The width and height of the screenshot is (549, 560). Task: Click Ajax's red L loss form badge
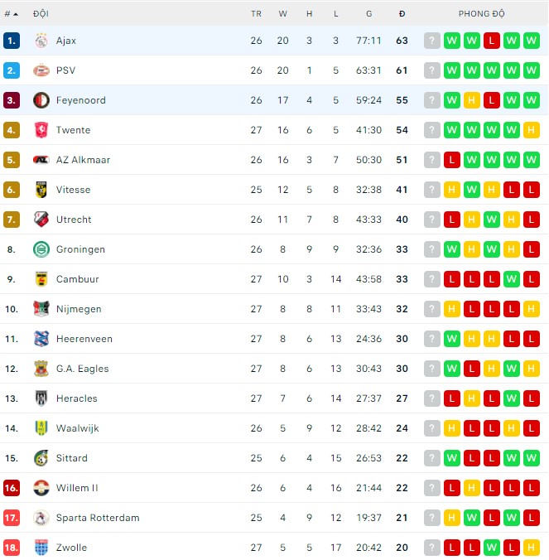492,41
